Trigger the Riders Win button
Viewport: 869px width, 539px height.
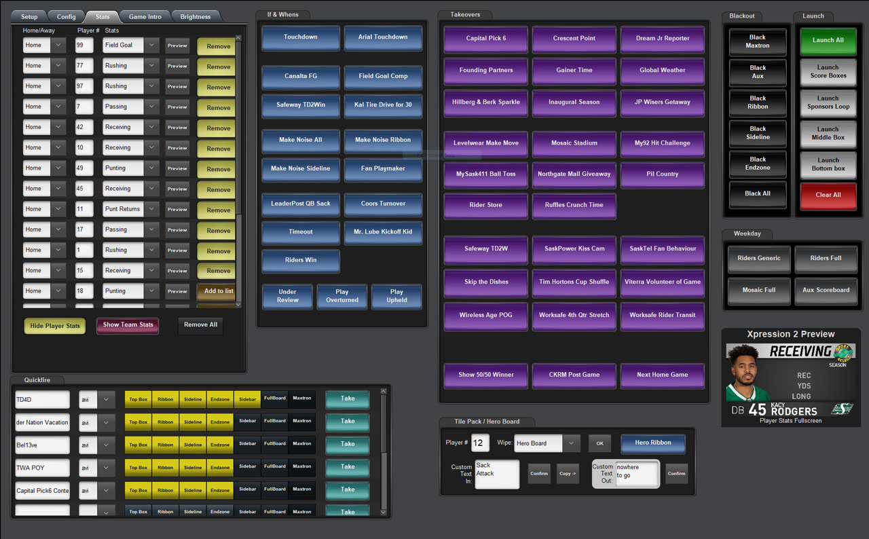301,260
